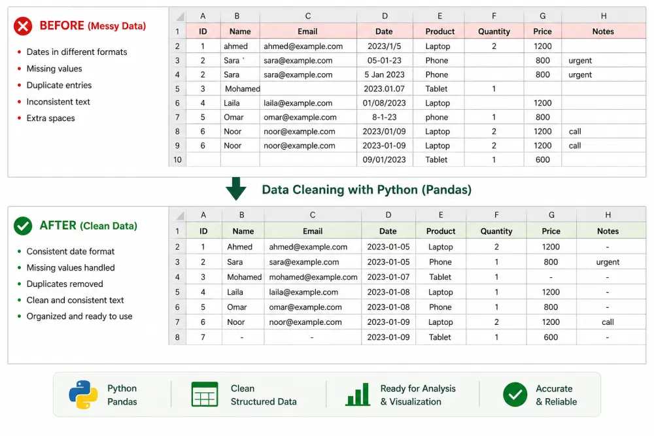The image size is (654, 436).
Task: Click 'Organized and ready to use' bullet
Action: [x=79, y=316]
